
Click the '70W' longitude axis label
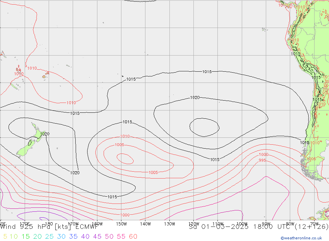pyautogui.click(x=314, y=224)
